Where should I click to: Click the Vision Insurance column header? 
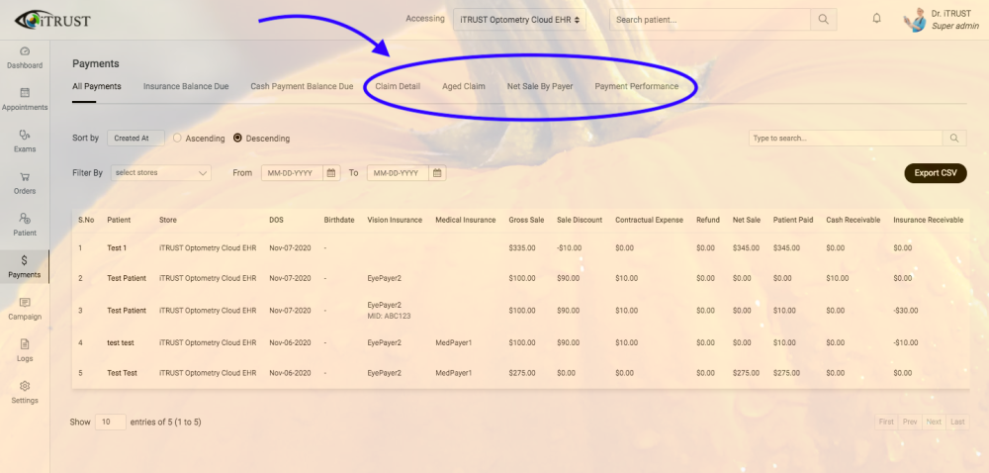(x=395, y=220)
